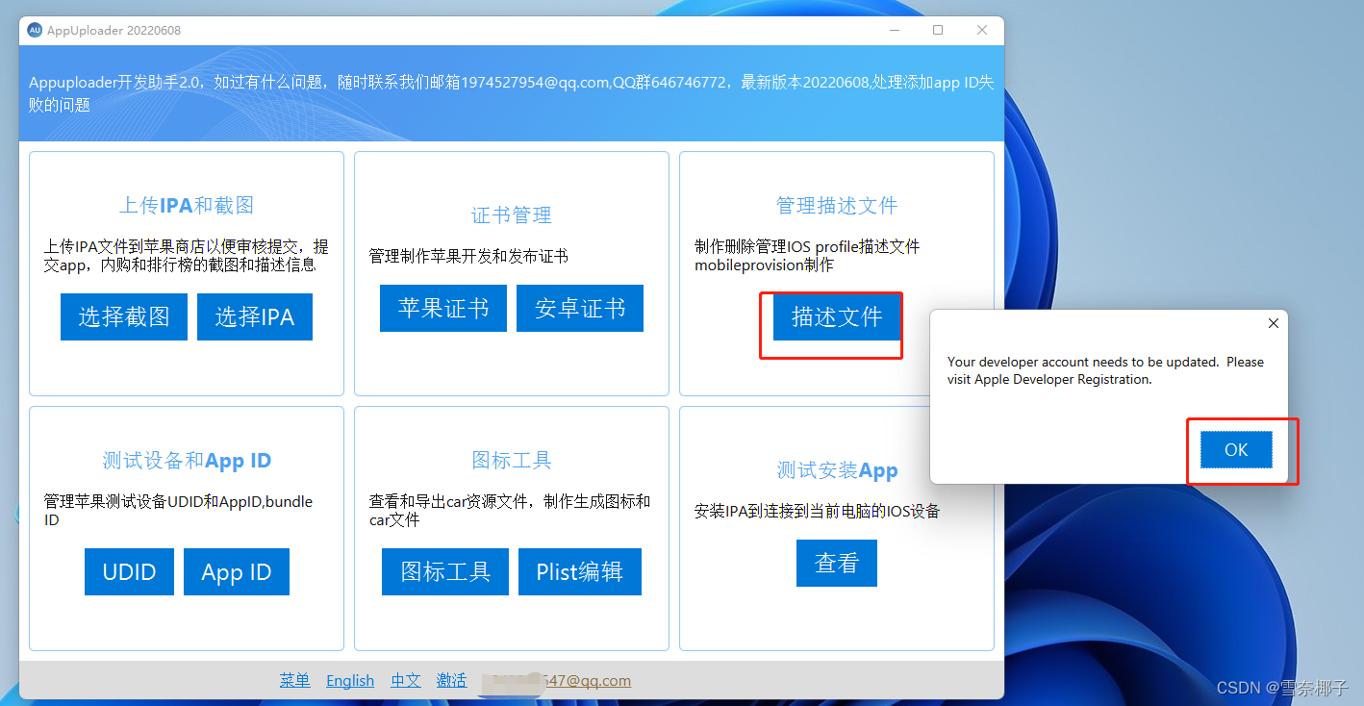1364x706 pixels.
Task: Click the 激活 activation link
Action: pos(452,680)
